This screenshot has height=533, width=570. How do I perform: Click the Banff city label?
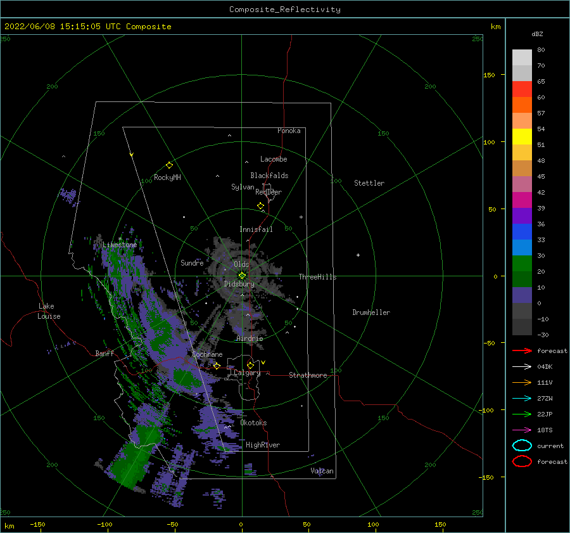point(104,353)
